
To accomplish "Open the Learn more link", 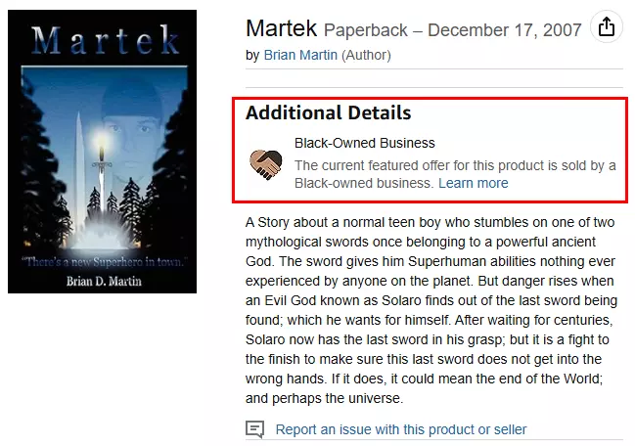I will (x=473, y=183).
